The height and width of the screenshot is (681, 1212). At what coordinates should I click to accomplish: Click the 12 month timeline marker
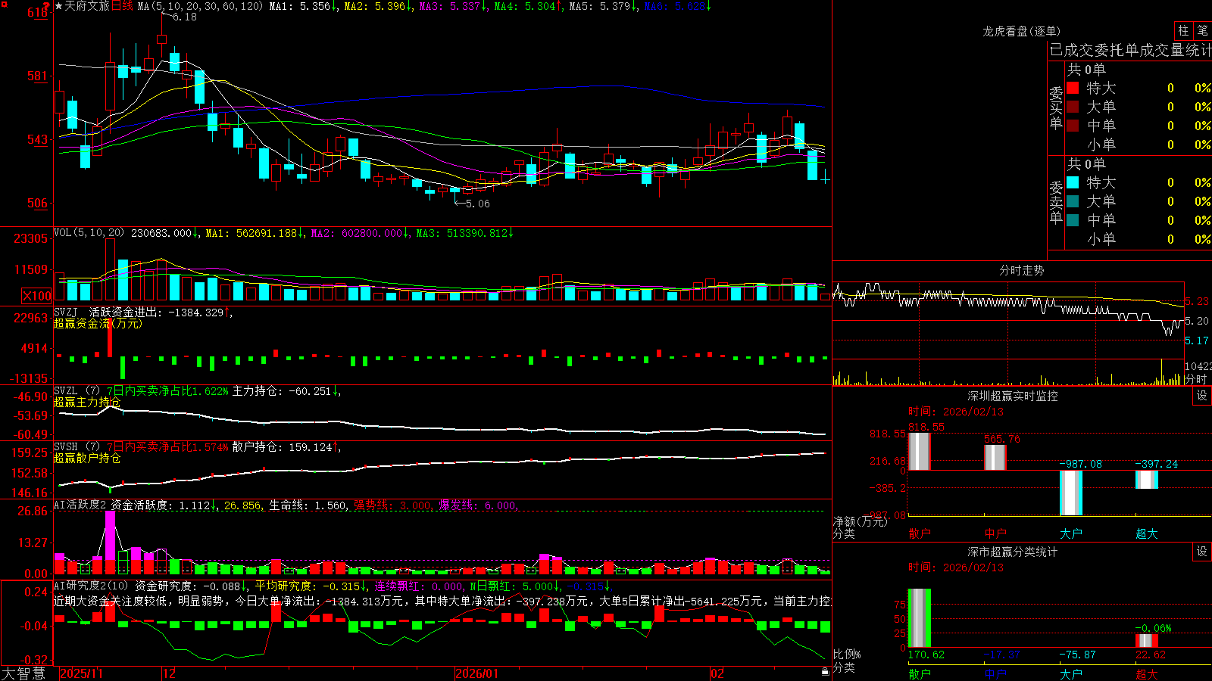[169, 673]
